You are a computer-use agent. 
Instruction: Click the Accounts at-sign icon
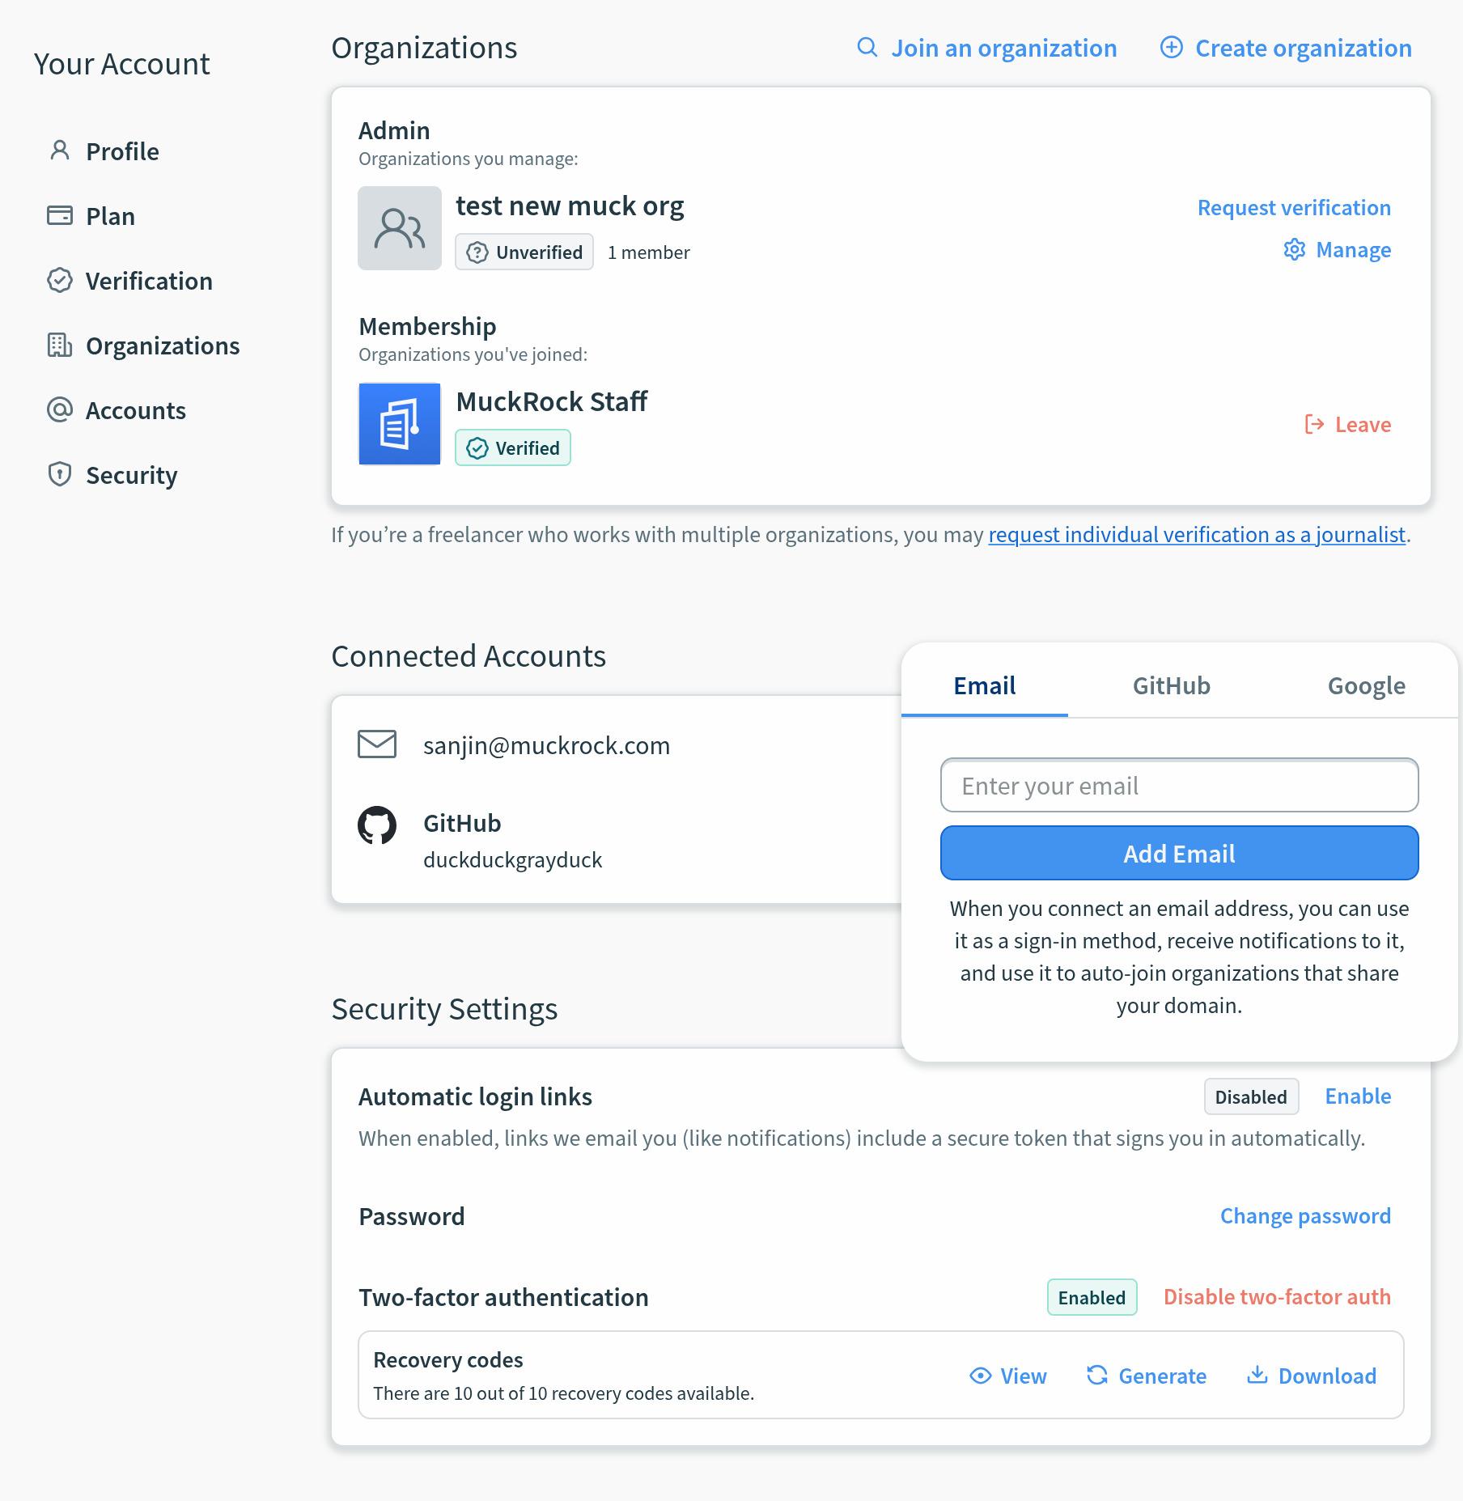pyautogui.click(x=60, y=409)
